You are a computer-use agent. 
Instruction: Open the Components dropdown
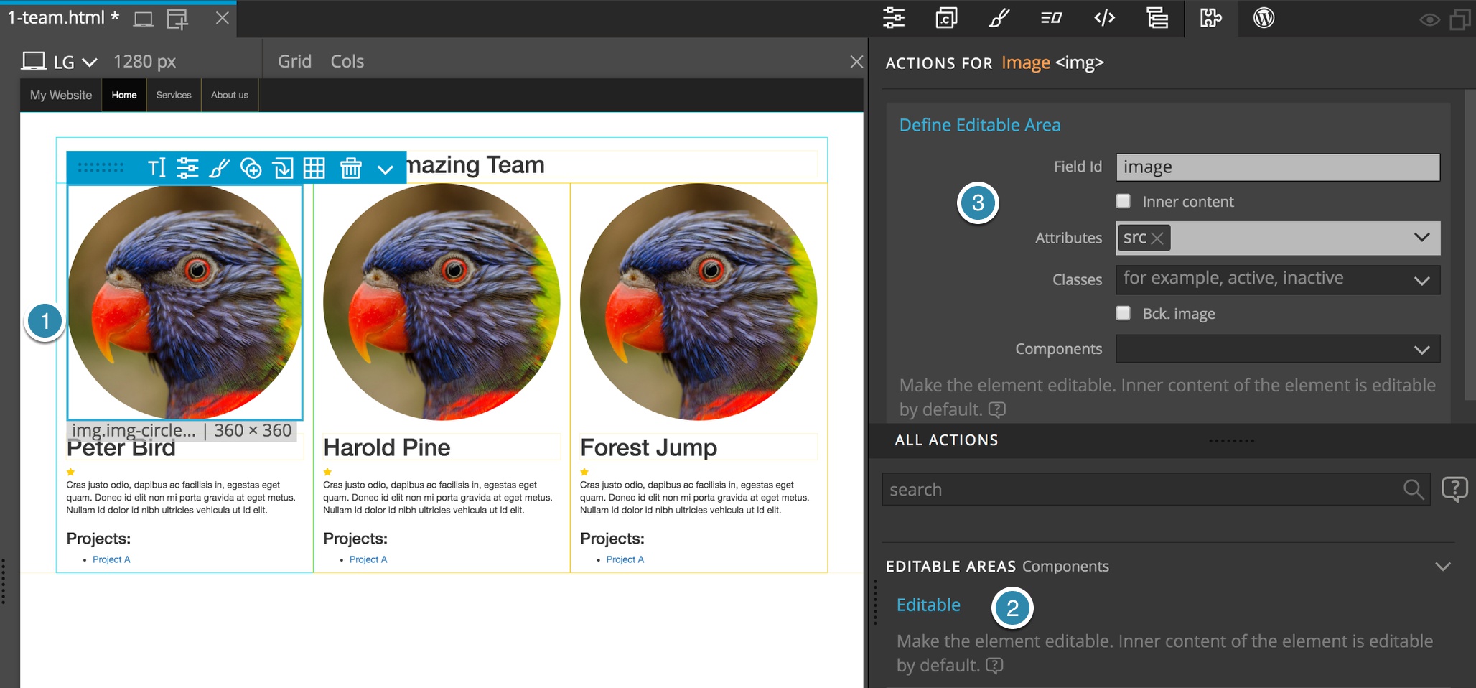(1421, 349)
